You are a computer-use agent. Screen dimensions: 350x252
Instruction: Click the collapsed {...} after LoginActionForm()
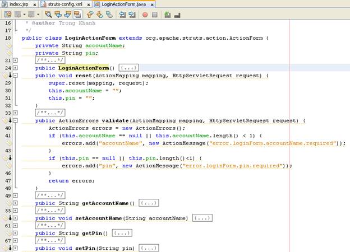[x=129, y=68]
